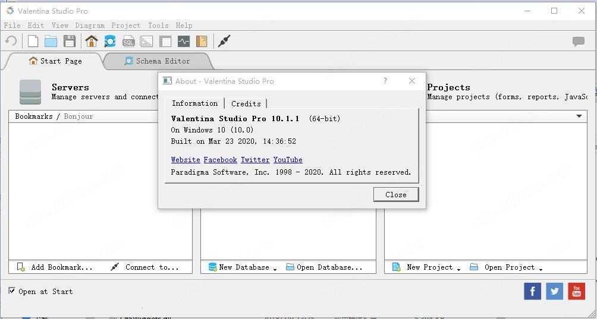Open the Edit menu

(36, 26)
